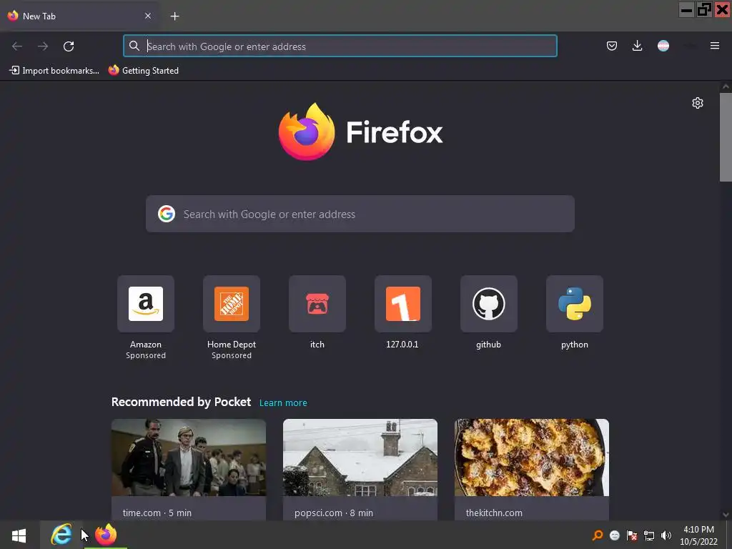This screenshot has height=549, width=732.
Task: Open the Windows Start menu
Action: pyautogui.click(x=19, y=535)
